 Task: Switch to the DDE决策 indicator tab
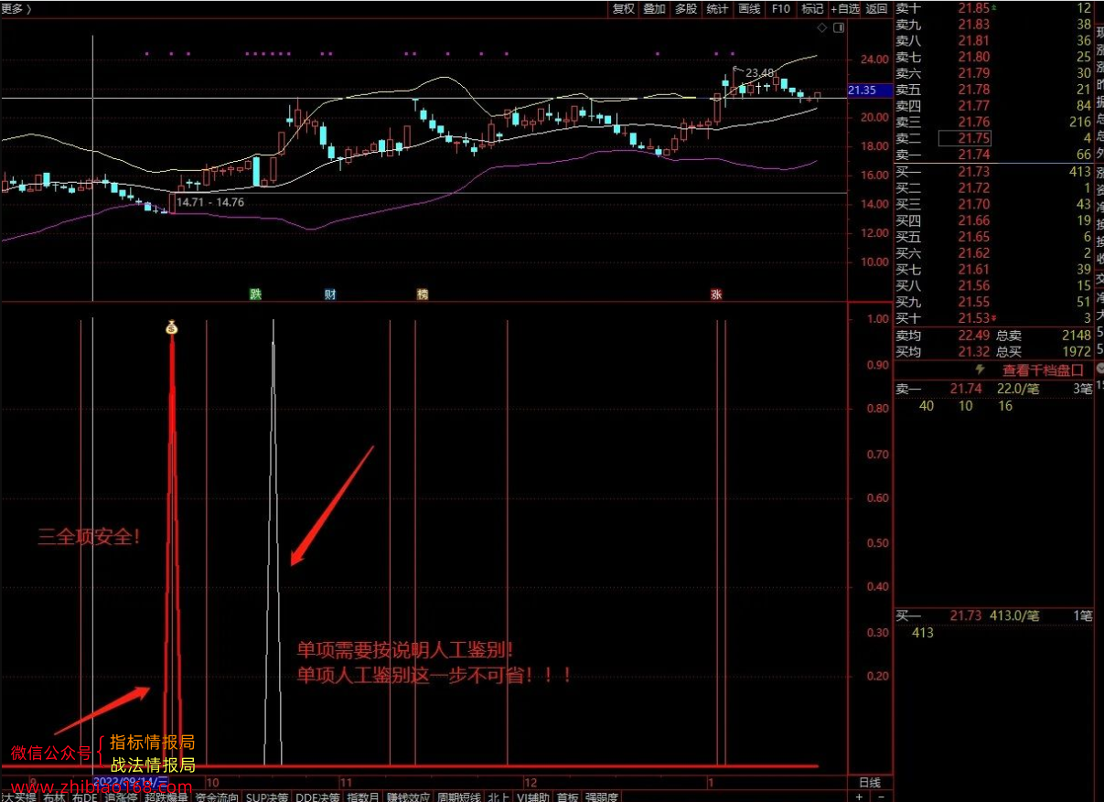(317, 797)
